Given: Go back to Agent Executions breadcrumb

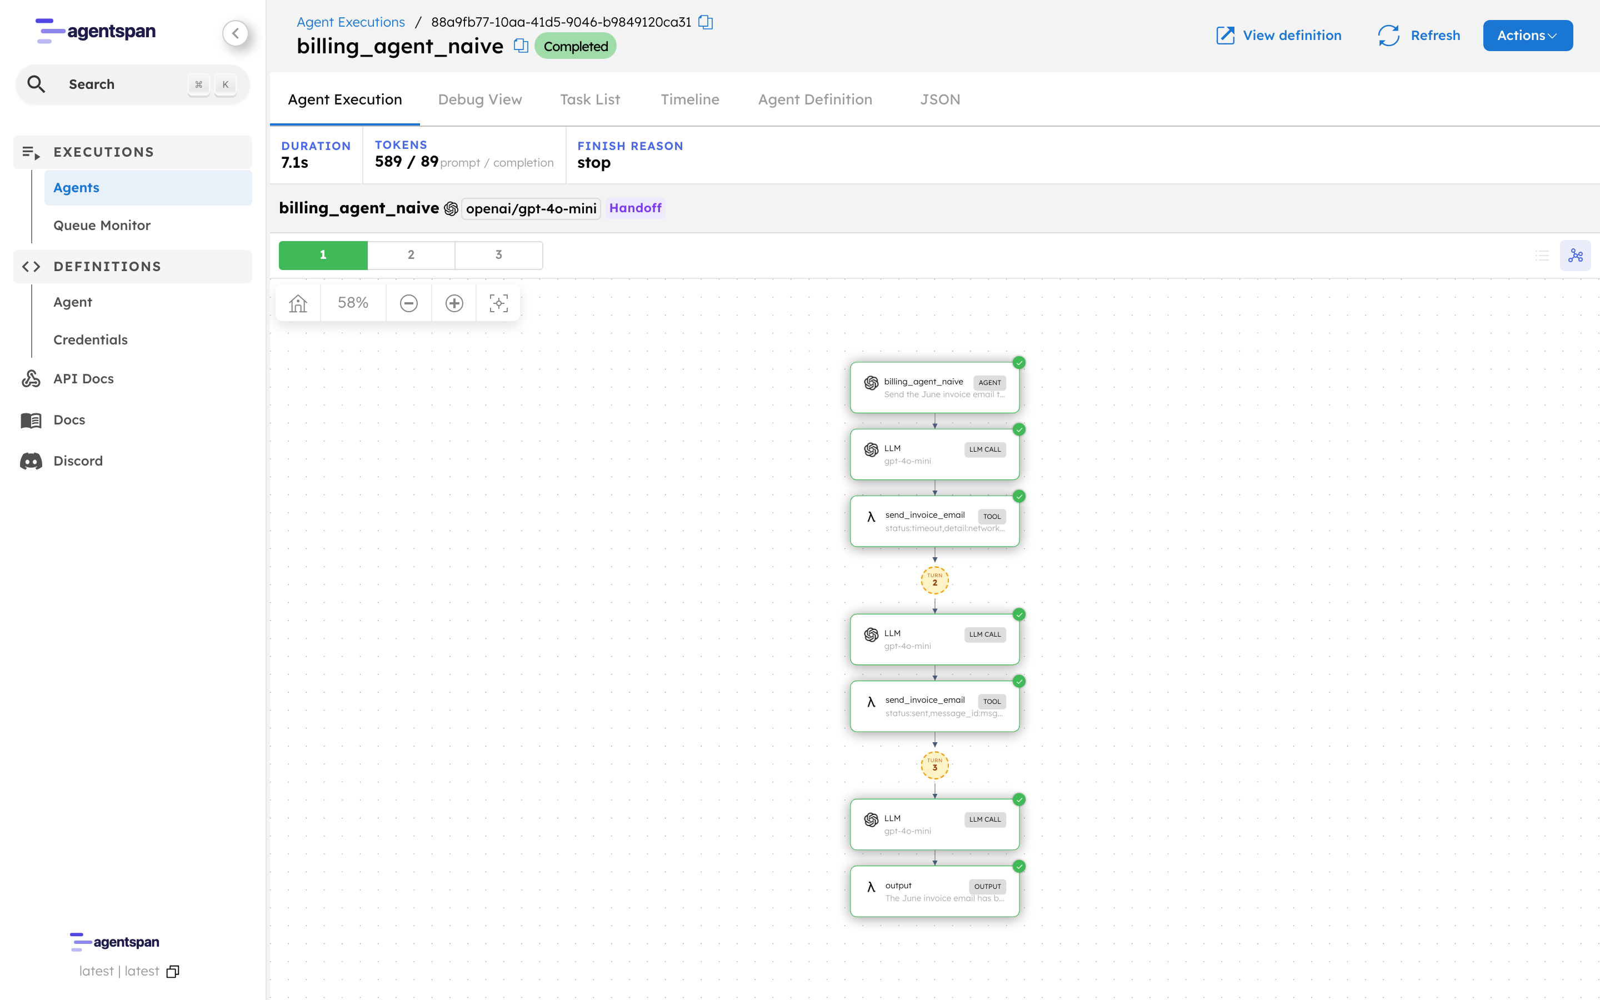Looking at the screenshot, I should click(351, 22).
